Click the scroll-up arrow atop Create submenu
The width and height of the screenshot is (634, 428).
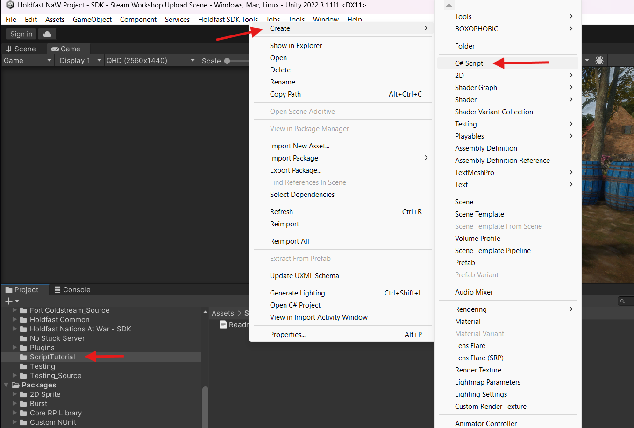(x=449, y=5)
